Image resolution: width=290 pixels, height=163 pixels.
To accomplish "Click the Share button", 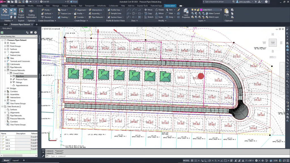I will 73,2.
